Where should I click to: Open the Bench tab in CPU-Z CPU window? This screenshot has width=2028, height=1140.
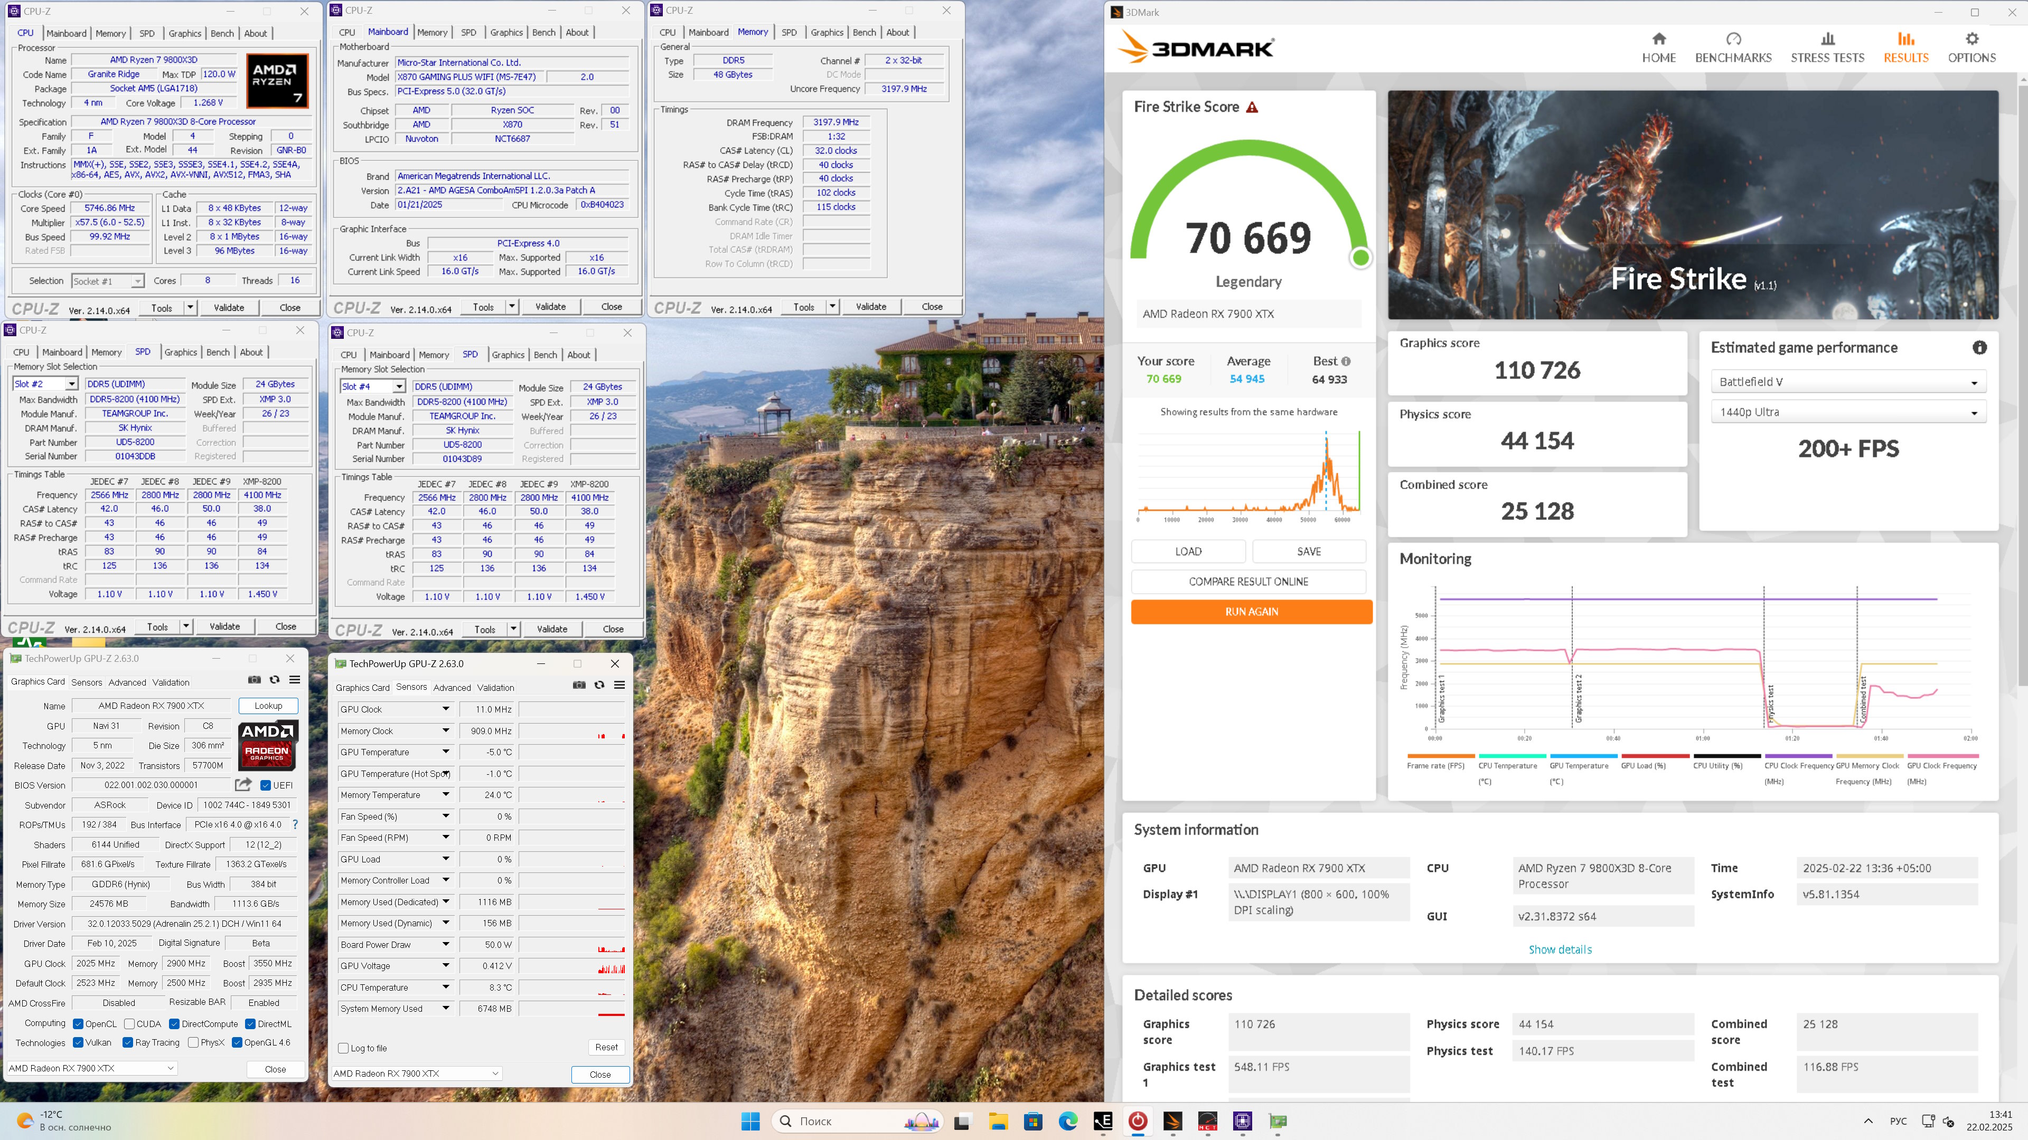[x=222, y=33]
